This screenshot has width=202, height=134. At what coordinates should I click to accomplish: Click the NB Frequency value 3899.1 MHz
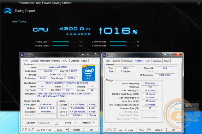pos(165,75)
